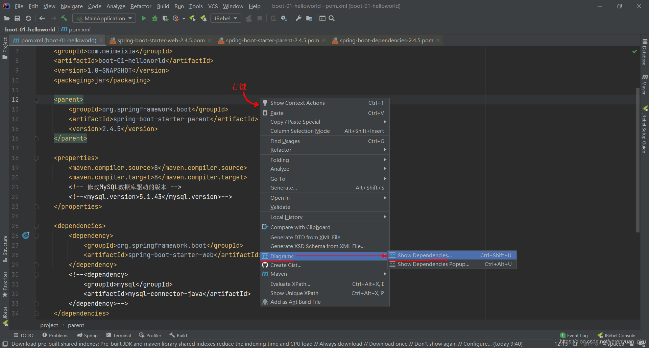Open the Terminal tool window button
The width and height of the screenshot is (649, 348).
[119, 335]
